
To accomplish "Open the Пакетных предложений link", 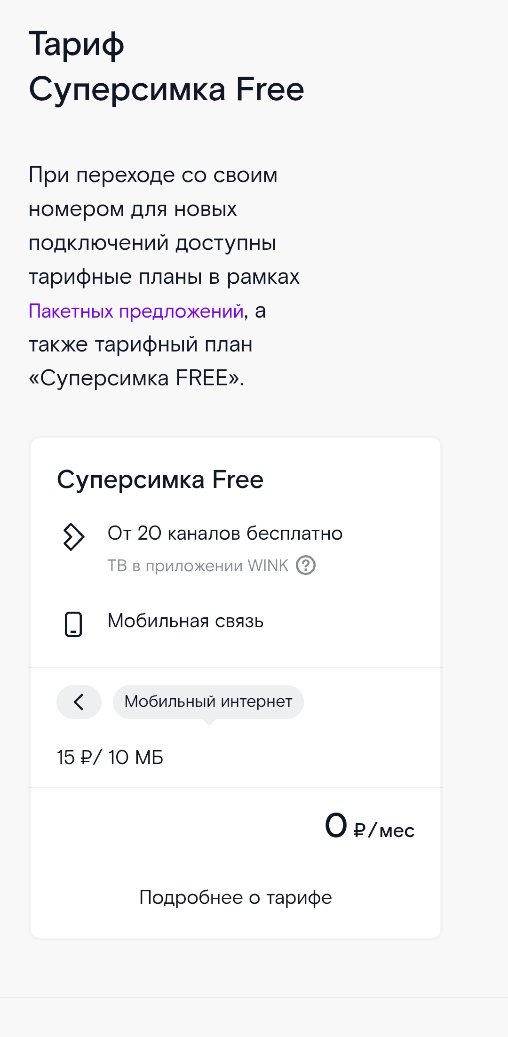I will point(136,311).
